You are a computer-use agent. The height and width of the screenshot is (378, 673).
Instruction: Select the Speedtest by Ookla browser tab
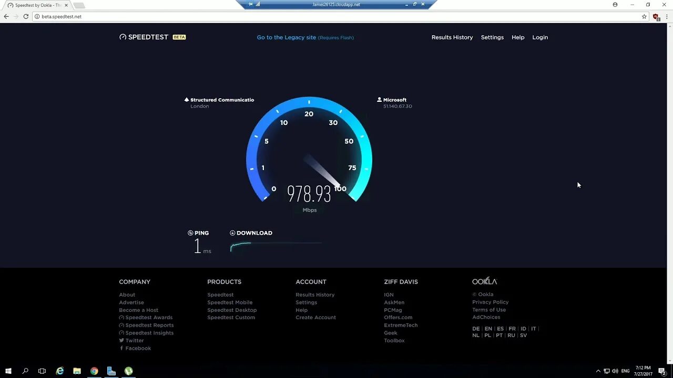click(x=38, y=5)
